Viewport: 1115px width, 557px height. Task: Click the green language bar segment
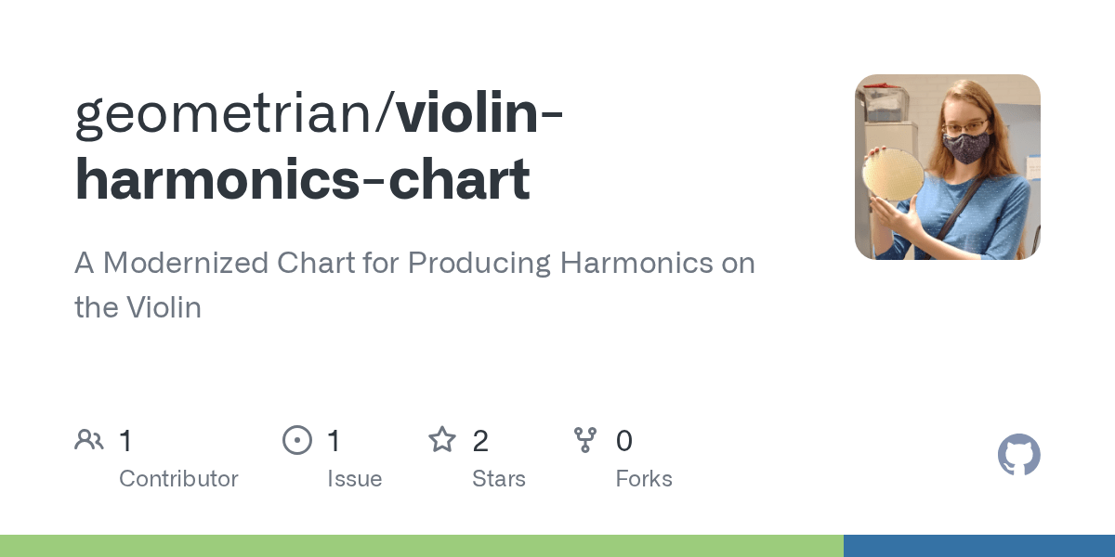coord(418,546)
